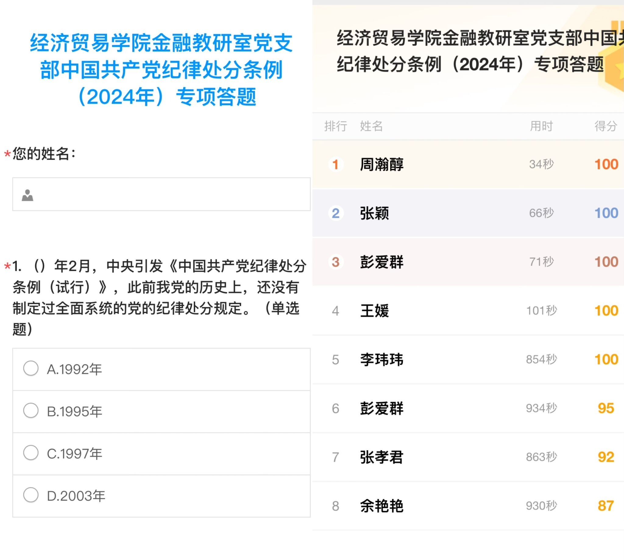Image resolution: width=624 pixels, height=560 pixels.
Task: Click the 得分 column header
Action: pos(605,126)
